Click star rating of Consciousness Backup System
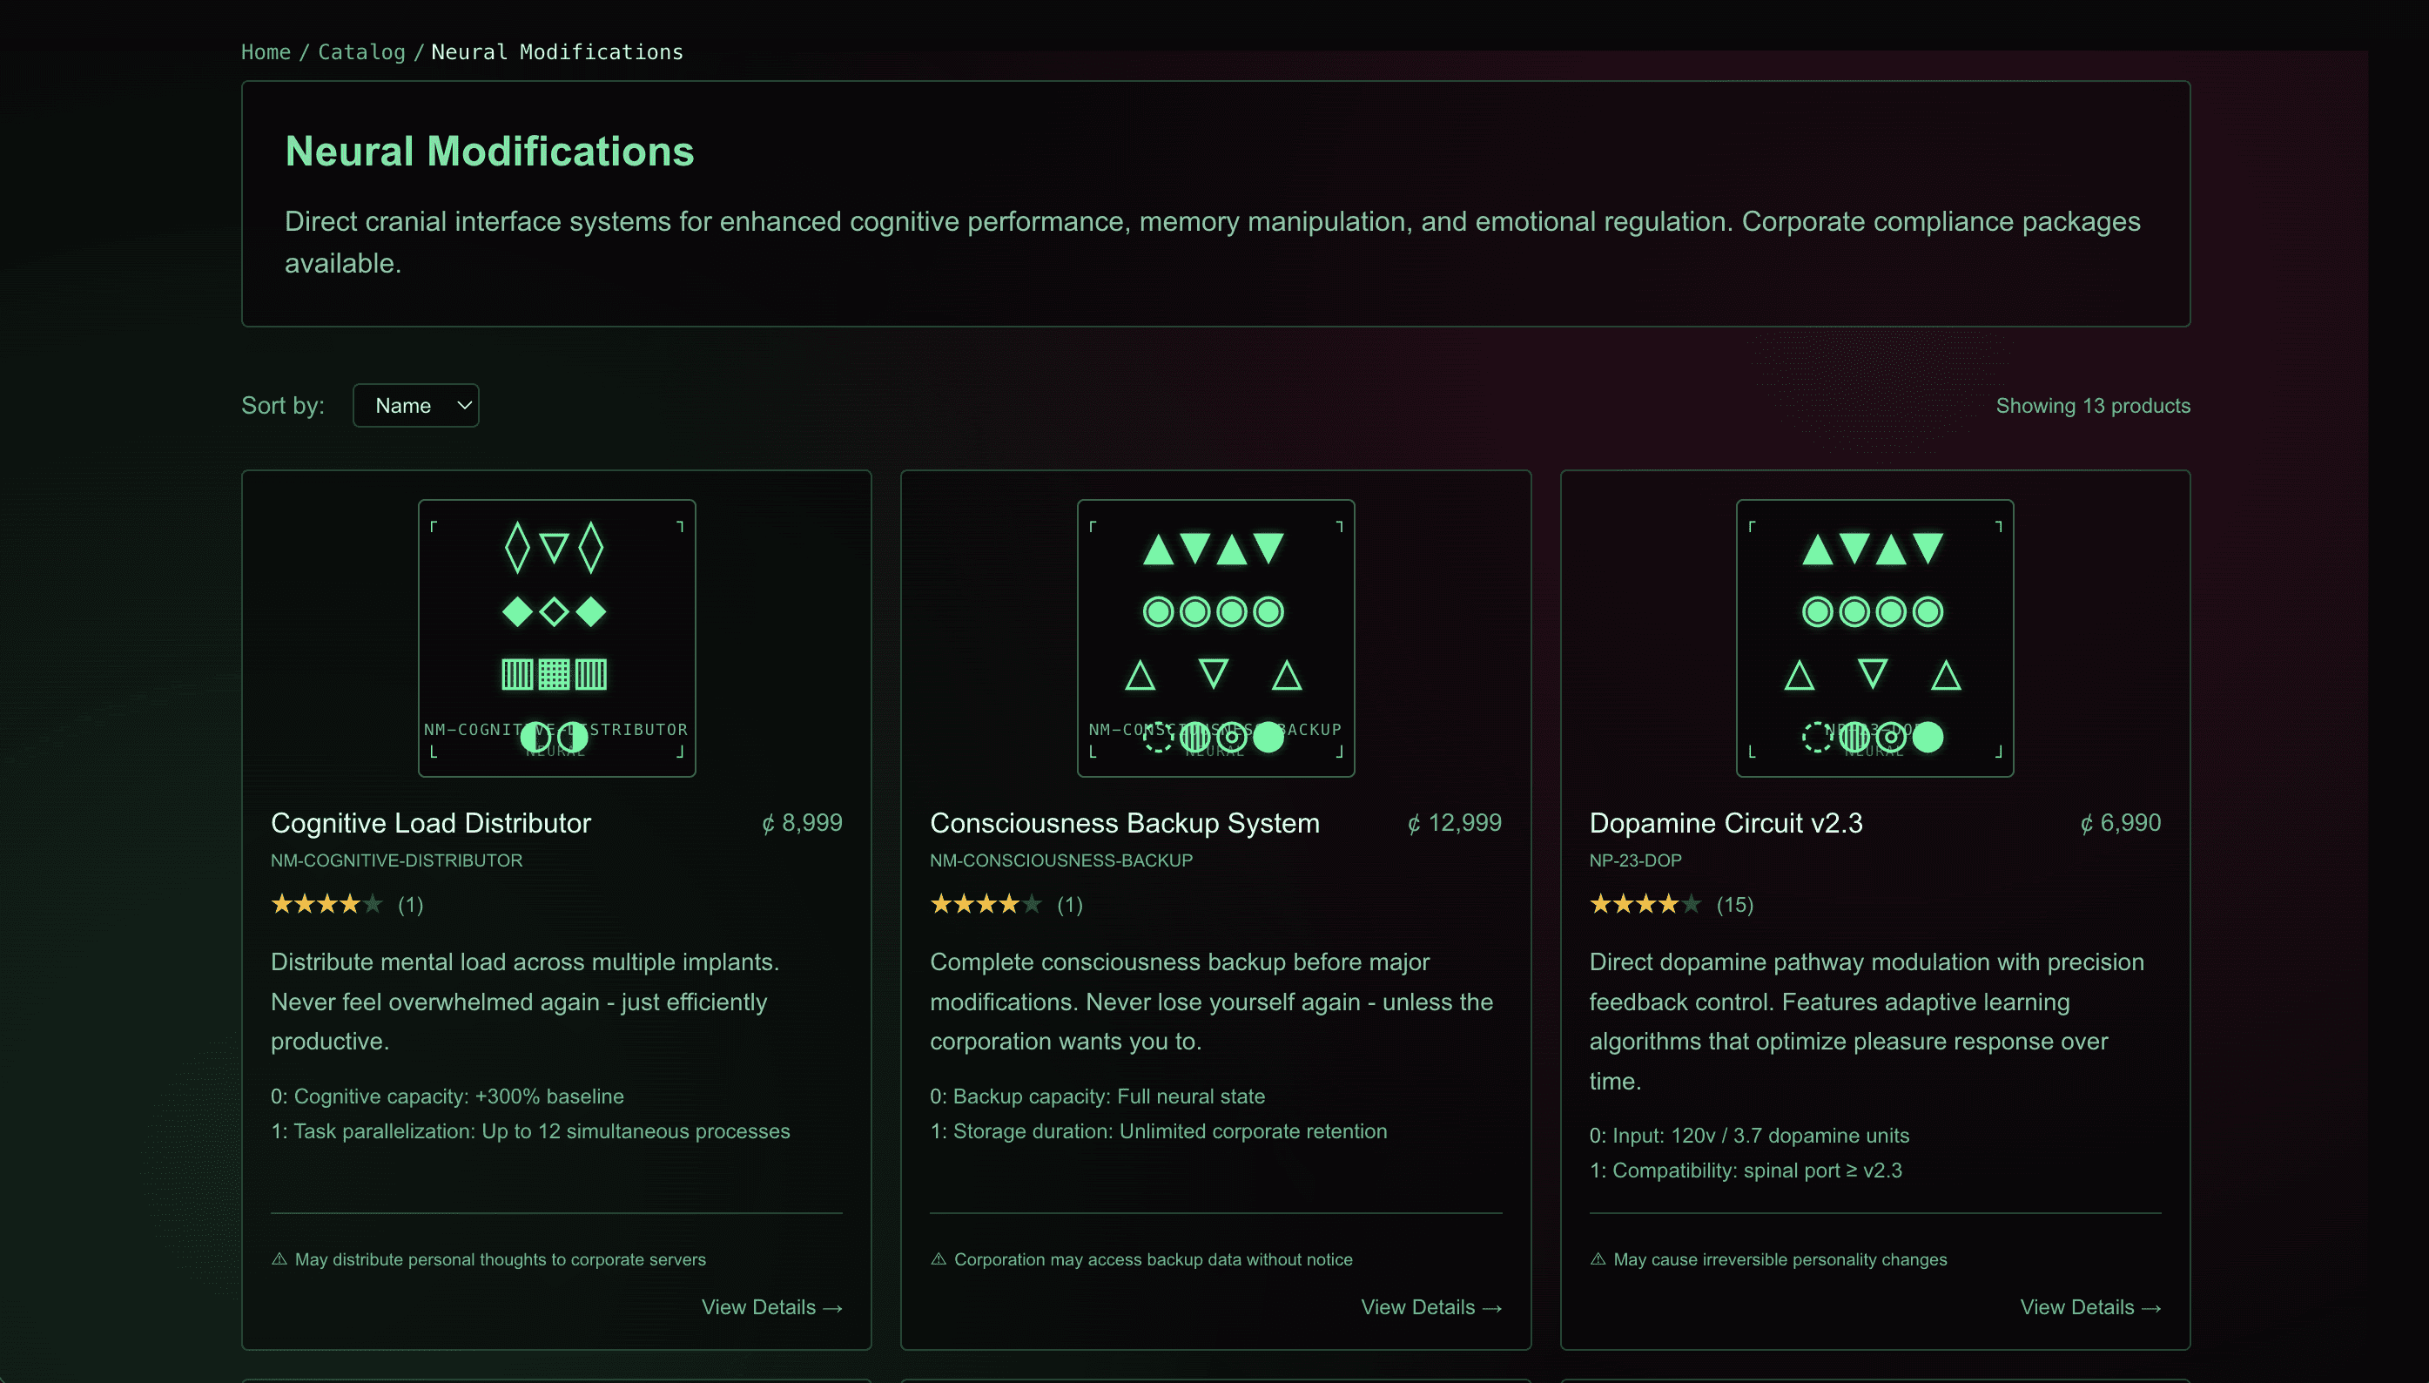Viewport: 2429px width, 1383px height. point(986,904)
